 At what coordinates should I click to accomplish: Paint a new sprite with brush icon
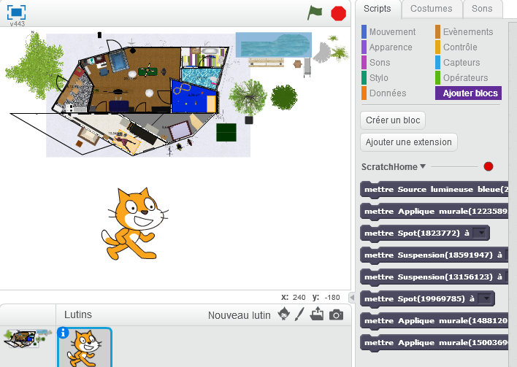click(x=299, y=314)
